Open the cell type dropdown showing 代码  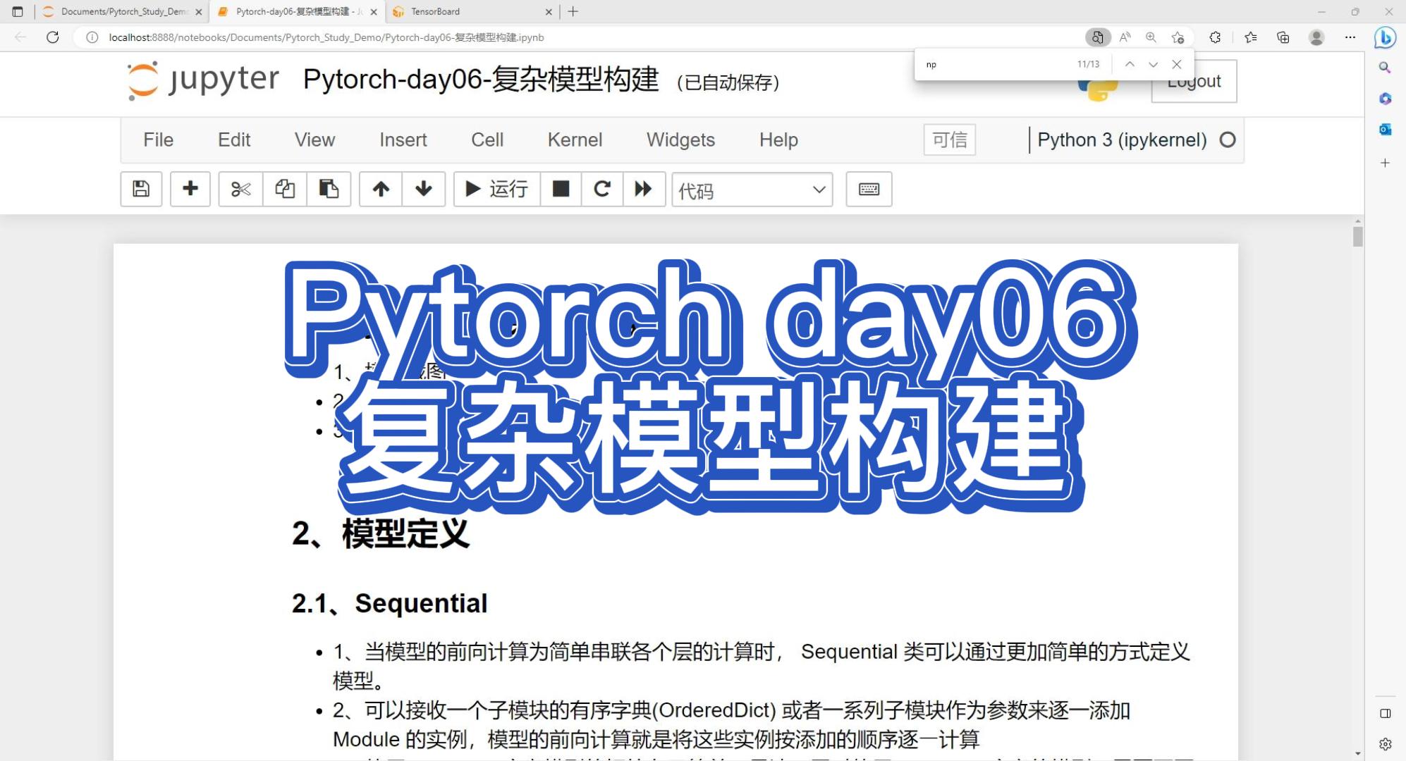pyautogui.click(x=752, y=190)
